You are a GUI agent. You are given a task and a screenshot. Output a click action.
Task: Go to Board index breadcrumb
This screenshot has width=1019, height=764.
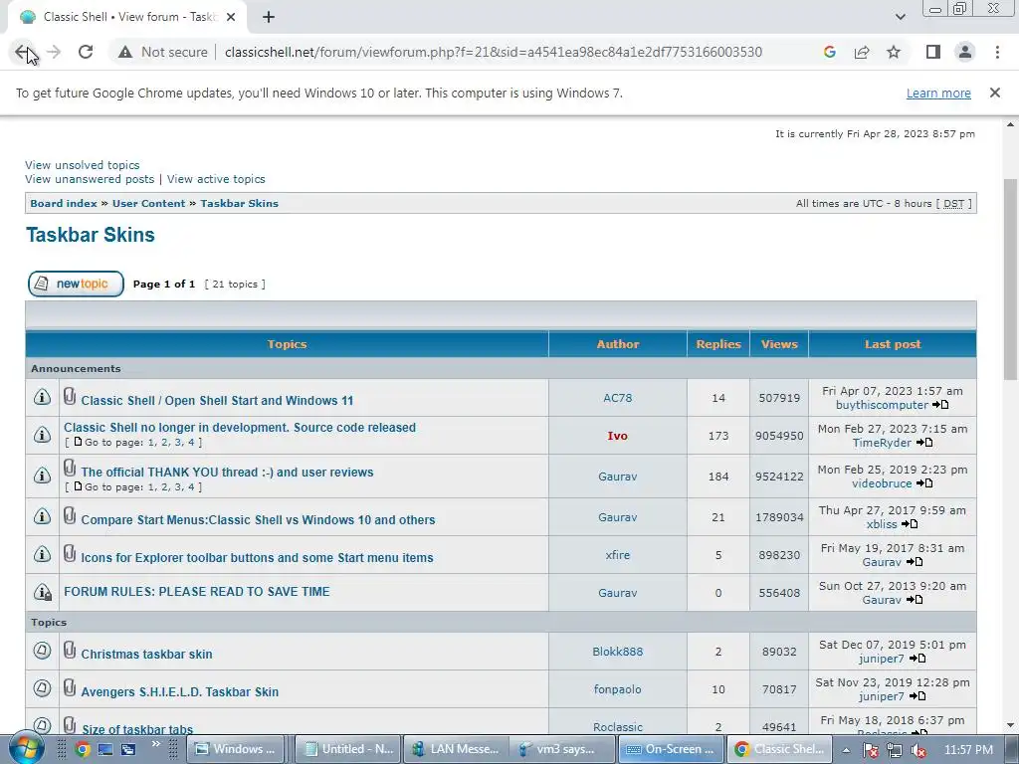64,203
